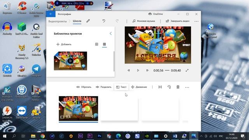Click the РУС language indicator
The image size is (249, 140).
pyautogui.click(x=221, y=136)
